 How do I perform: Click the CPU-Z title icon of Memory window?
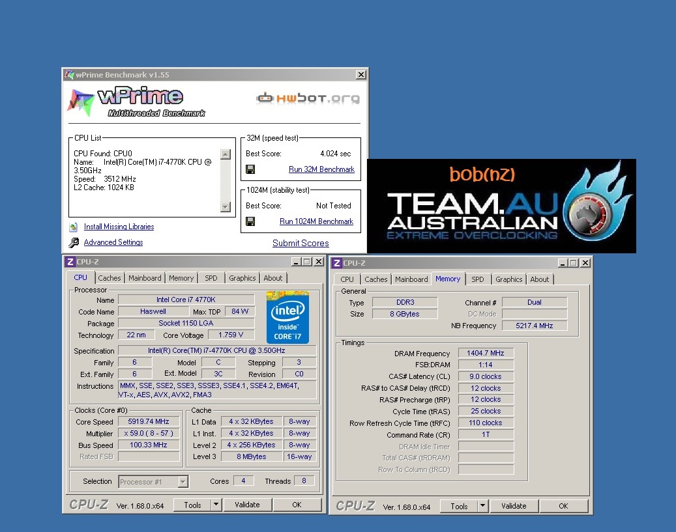click(337, 263)
